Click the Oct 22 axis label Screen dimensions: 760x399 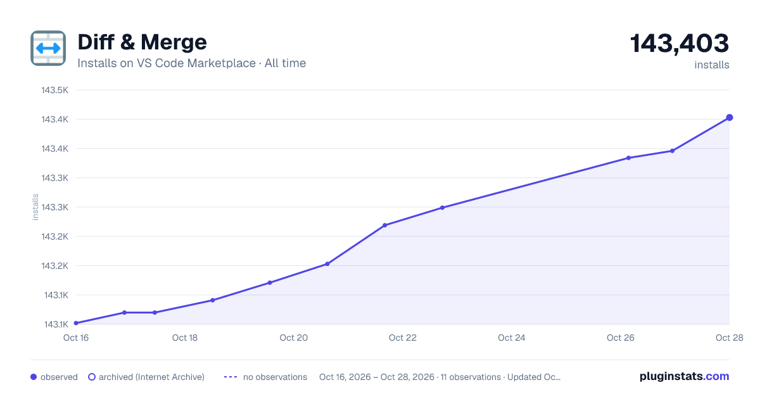click(x=403, y=338)
